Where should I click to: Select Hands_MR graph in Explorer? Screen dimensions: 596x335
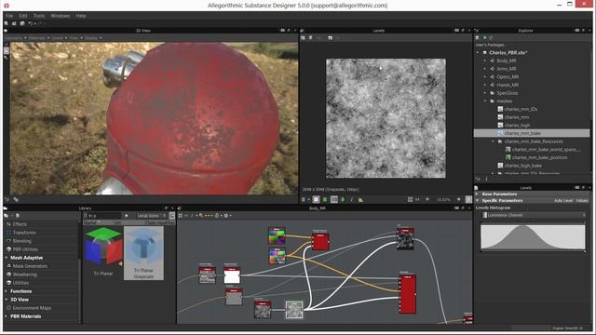click(x=508, y=85)
